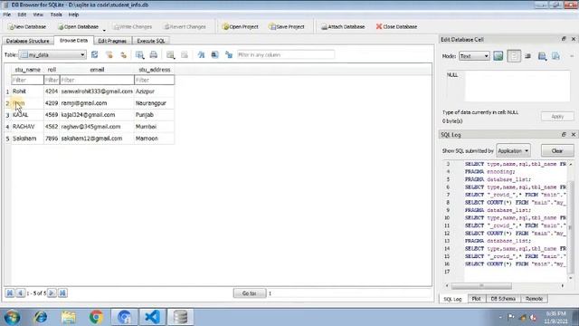Click the Close Database button

[x=396, y=26]
